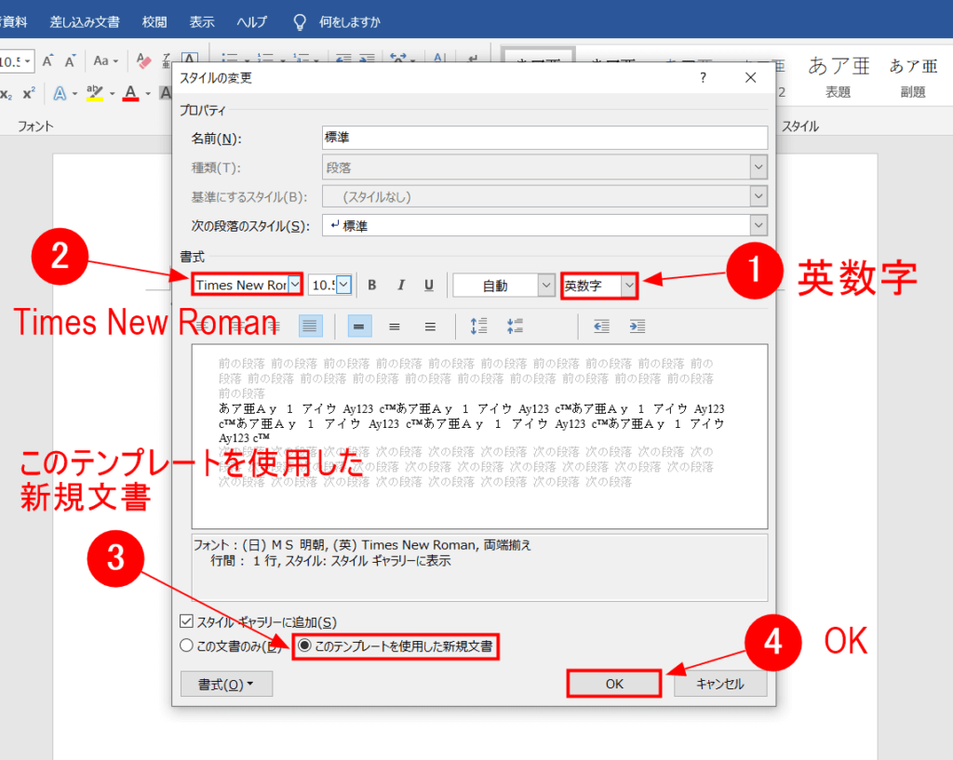Toggle Italic in the style dialog
The image size is (953, 760).
[x=400, y=285]
